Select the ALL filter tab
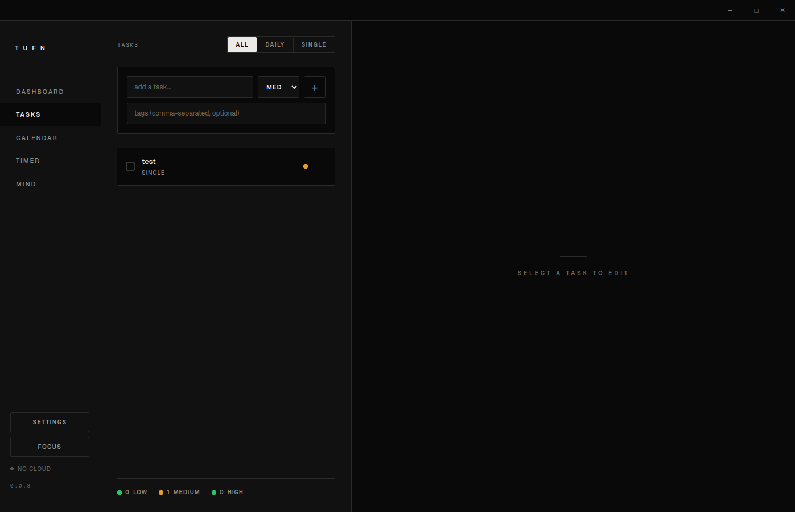The image size is (795, 512). pyautogui.click(x=242, y=44)
